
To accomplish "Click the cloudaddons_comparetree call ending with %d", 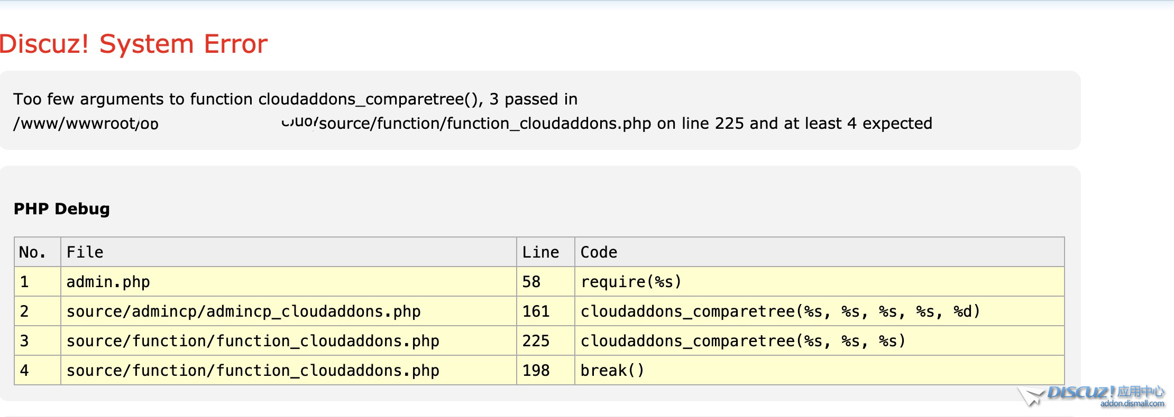I will click(780, 311).
